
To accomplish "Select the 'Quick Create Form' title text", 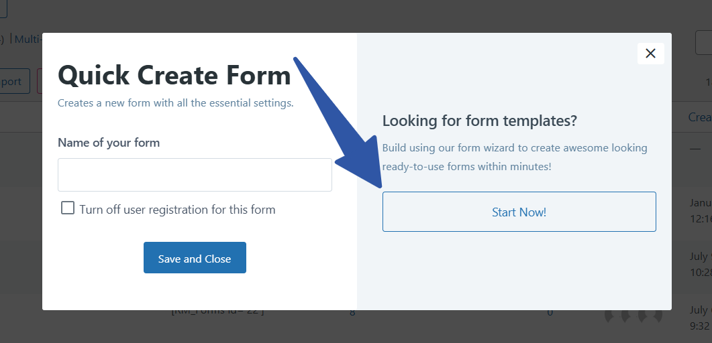I will click(174, 75).
